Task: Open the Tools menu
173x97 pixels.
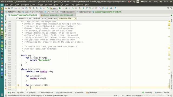Action: (67, 5)
